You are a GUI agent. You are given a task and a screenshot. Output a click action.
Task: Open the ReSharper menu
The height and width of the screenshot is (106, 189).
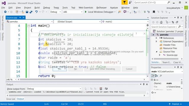(x=102, y=8)
